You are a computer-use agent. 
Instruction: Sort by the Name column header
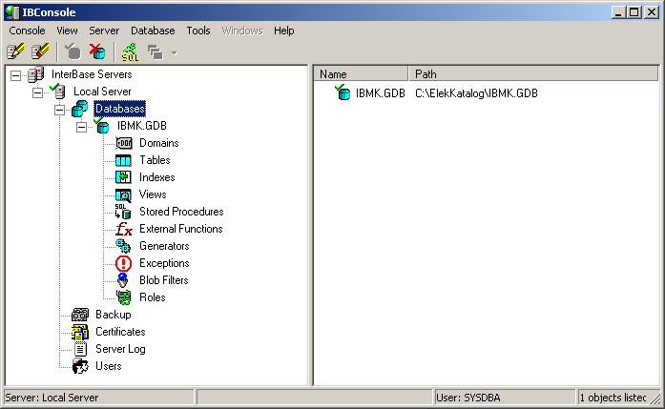362,74
